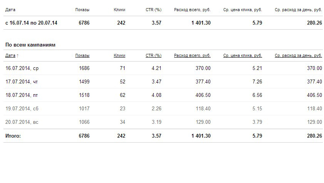This screenshot has height=183, width=324.
Task: Sort by Показы column header
Action: point(82,55)
